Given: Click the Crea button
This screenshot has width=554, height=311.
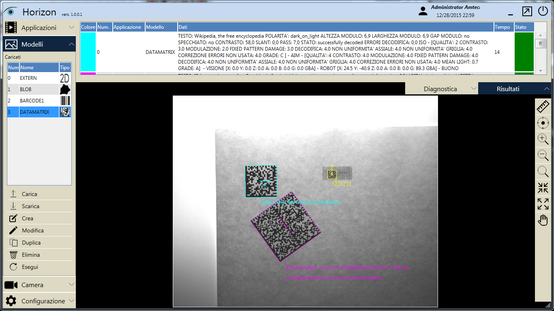Looking at the screenshot, I should (39, 218).
